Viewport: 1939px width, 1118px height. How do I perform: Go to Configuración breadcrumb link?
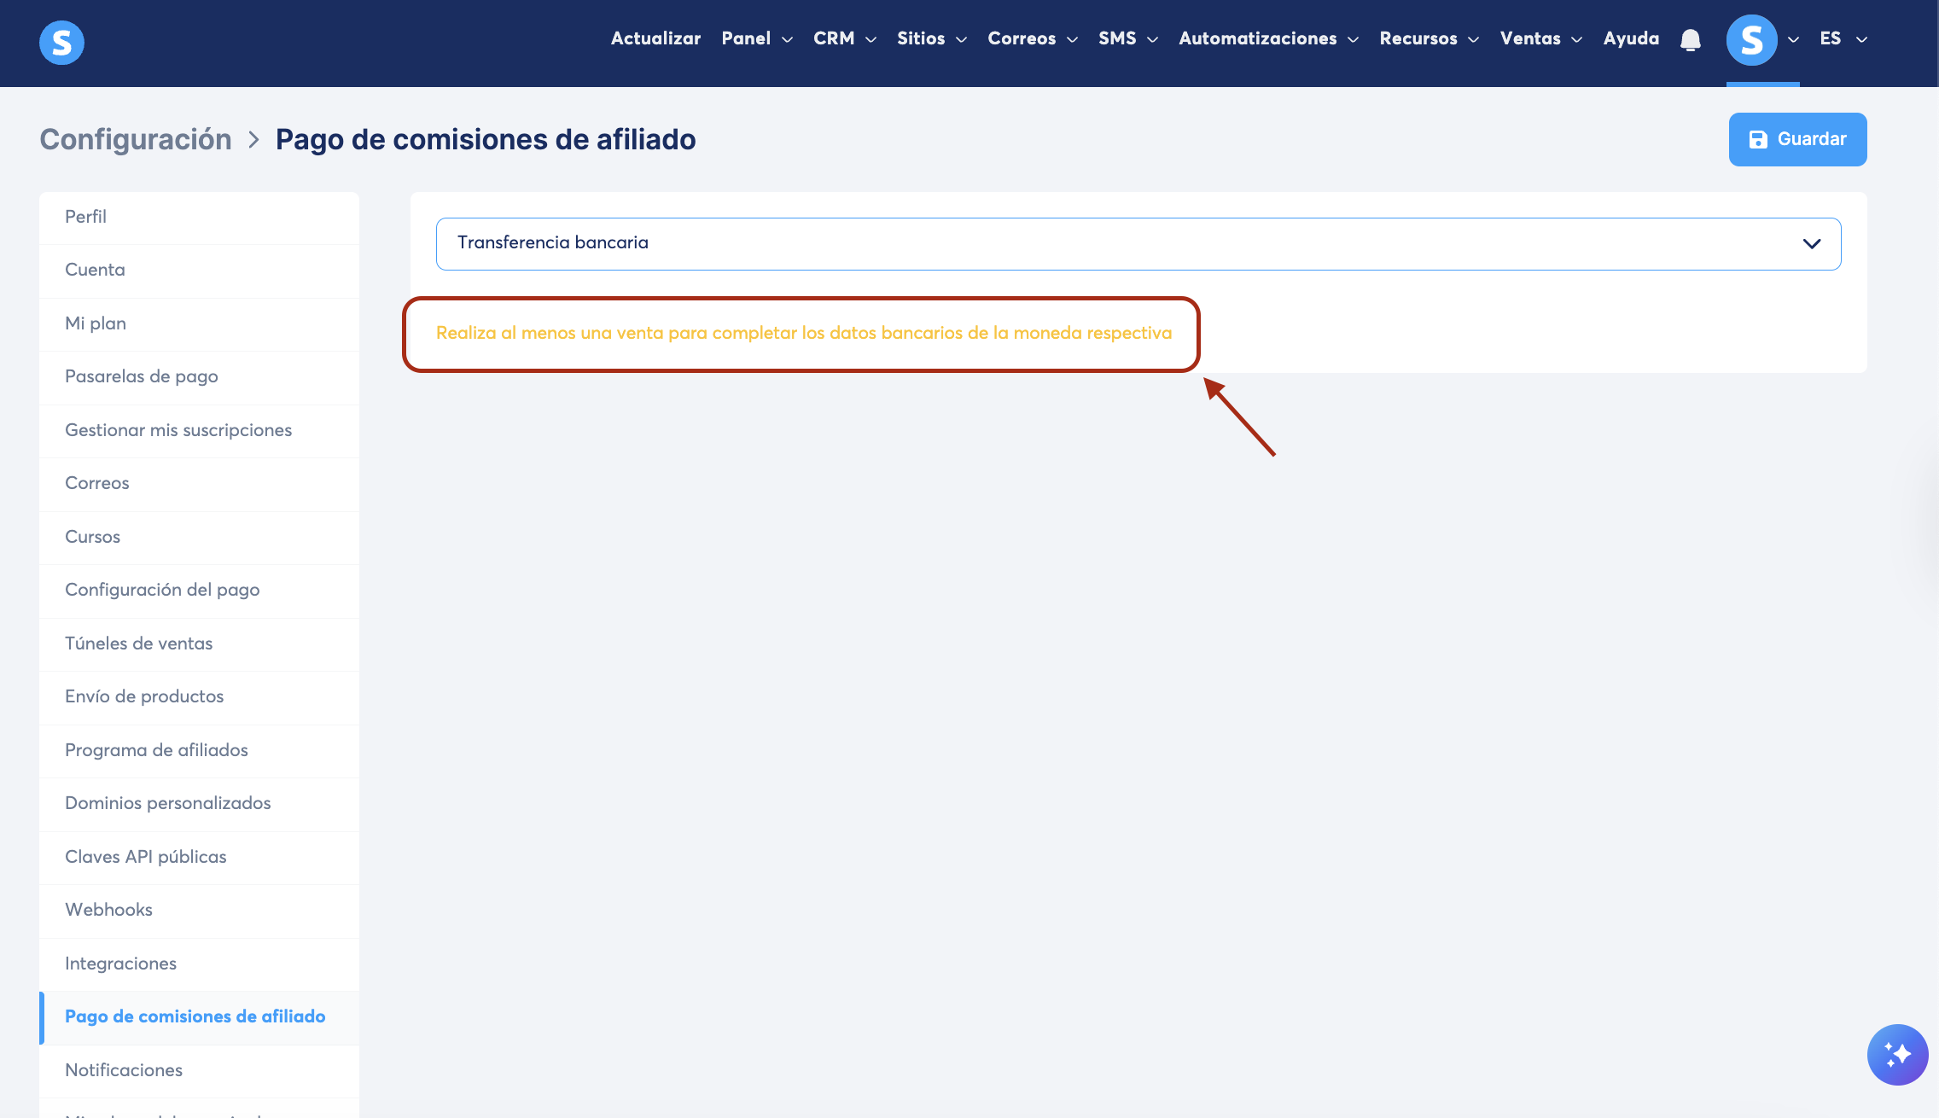tap(136, 139)
